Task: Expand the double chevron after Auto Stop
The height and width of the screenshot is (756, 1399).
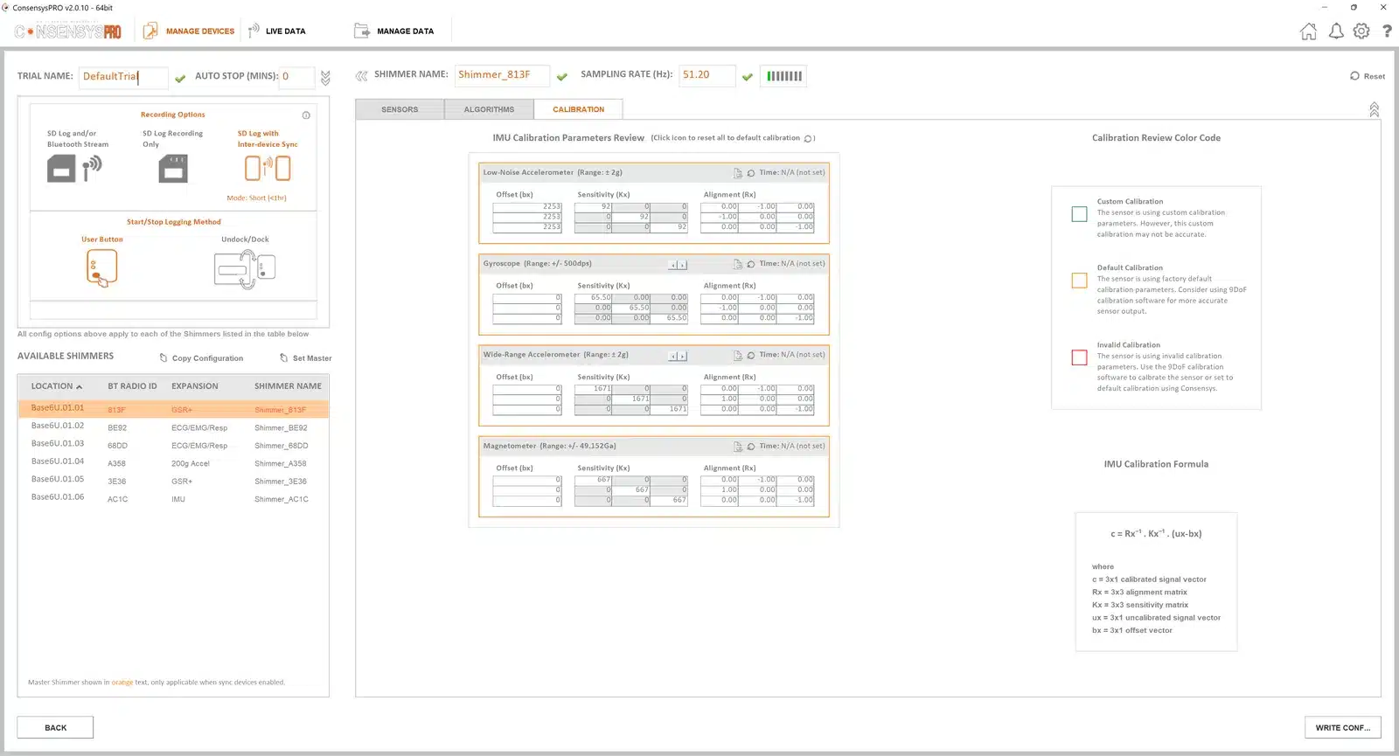Action: tap(325, 78)
